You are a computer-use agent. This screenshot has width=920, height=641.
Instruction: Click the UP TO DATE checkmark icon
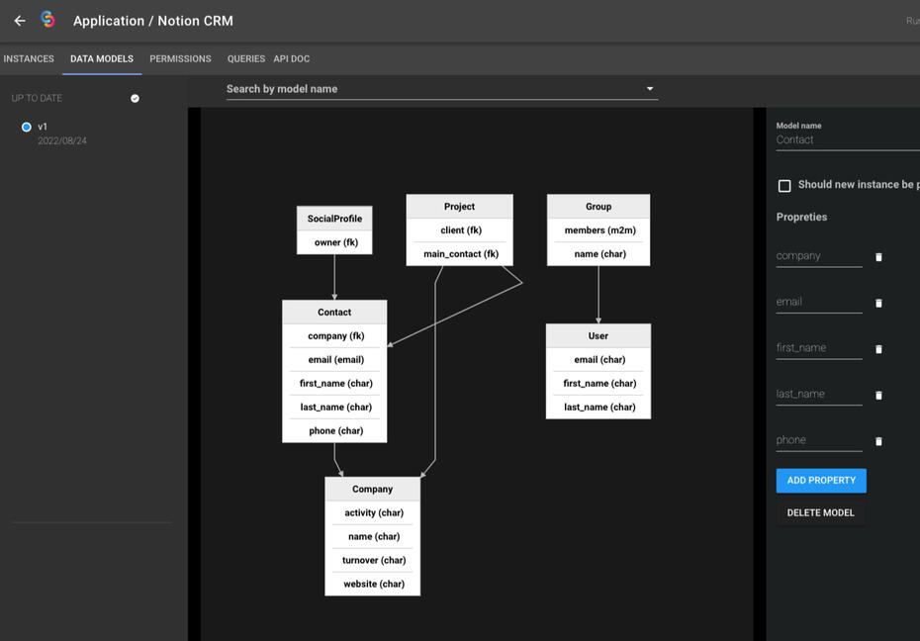[x=135, y=98]
